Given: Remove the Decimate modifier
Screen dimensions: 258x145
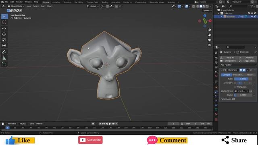Looking at the screenshot, I should (251, 70).
